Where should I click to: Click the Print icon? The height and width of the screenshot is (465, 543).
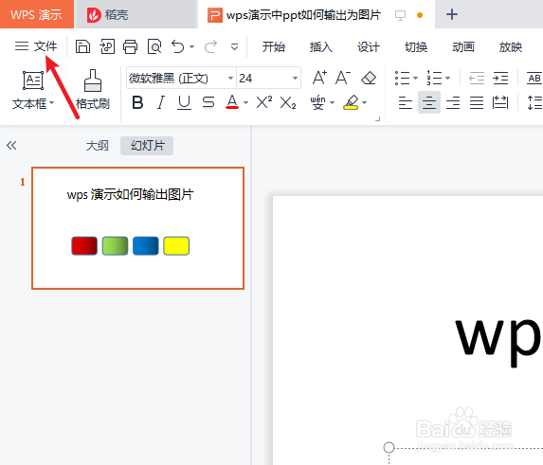[x=130, y=46]
